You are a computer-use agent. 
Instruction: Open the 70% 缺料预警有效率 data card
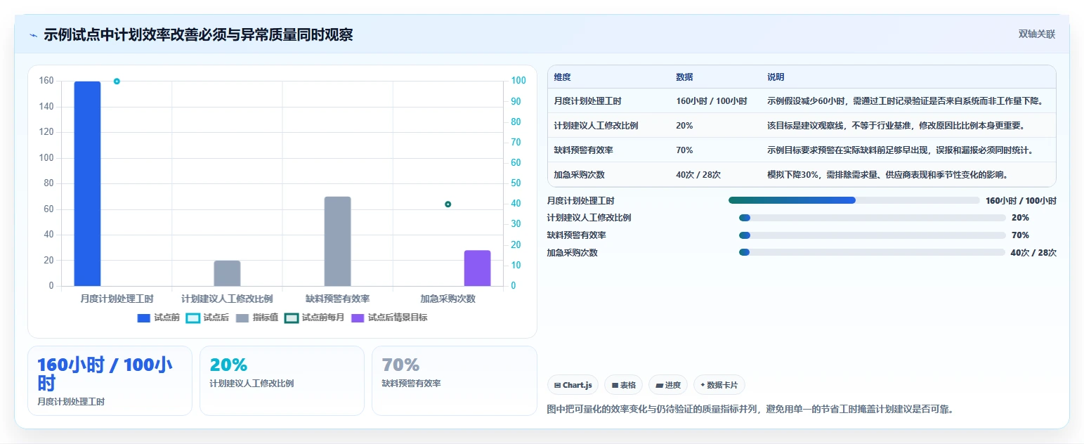454,381
